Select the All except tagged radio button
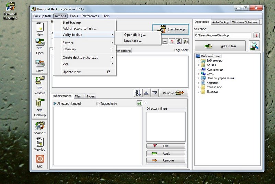Image resolution: width=275 pixels, height=184 pixels. click(x=55, y=103)
